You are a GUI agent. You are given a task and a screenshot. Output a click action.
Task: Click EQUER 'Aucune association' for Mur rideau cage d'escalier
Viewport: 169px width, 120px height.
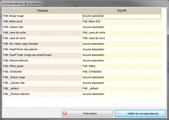point(122,45)
